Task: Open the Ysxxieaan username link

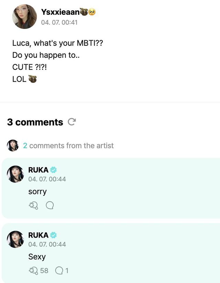Action: (x=60, y=12)
